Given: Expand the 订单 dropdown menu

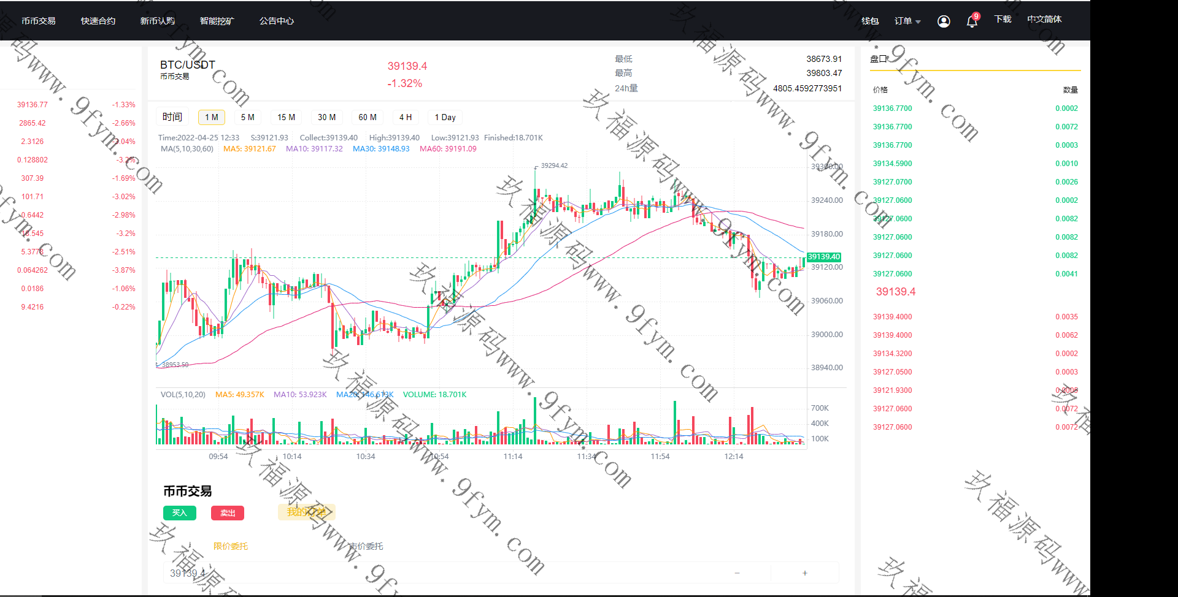Looking at the screenshot, I should point(907,21).
